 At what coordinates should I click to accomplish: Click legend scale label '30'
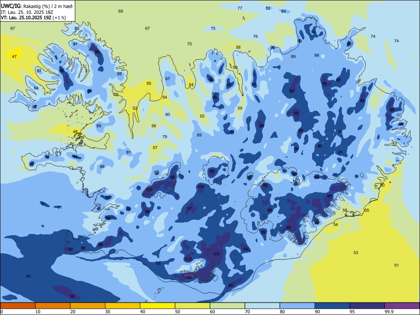(x=108, y=312)
